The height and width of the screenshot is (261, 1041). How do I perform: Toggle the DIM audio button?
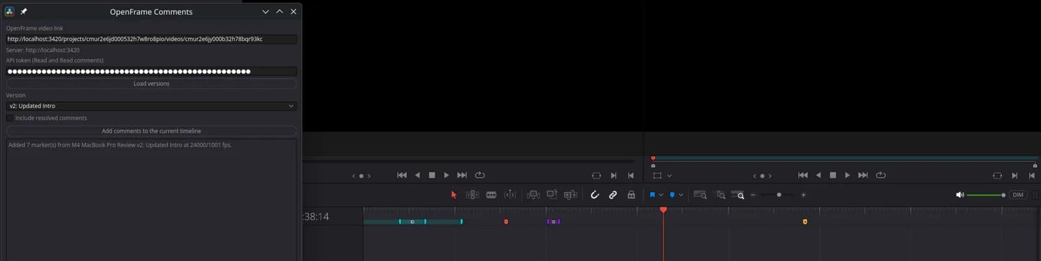pos(1018,195)
